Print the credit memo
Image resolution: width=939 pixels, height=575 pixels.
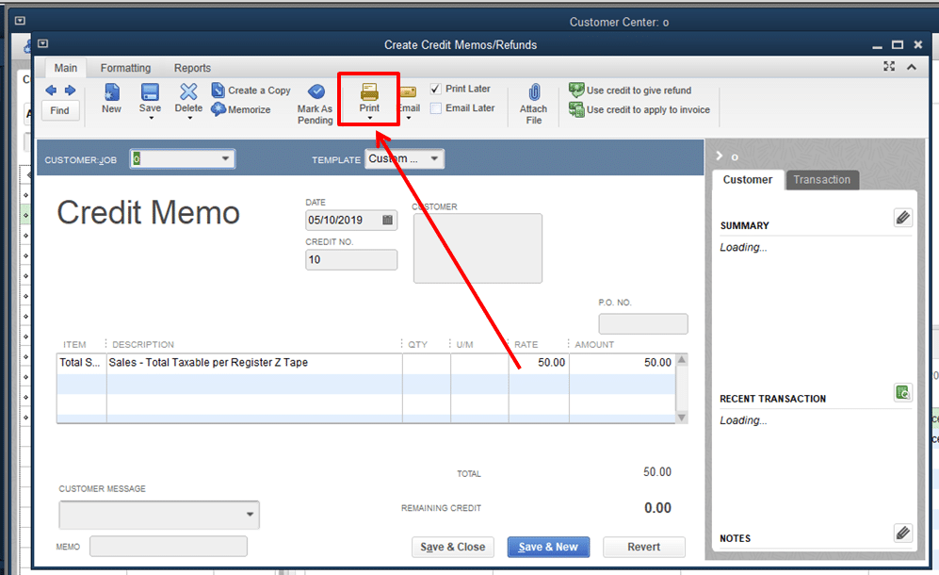coord(368,97)
